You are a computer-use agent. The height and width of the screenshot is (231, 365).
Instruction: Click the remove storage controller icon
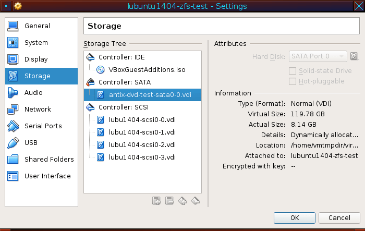(196, 201)
